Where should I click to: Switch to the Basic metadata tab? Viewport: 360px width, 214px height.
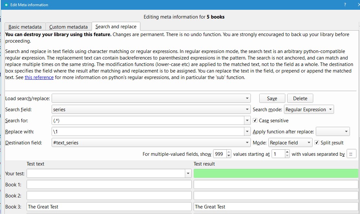pos(25,27)
